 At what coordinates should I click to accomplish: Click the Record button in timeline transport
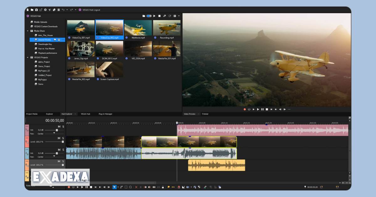tap(69, 187)
